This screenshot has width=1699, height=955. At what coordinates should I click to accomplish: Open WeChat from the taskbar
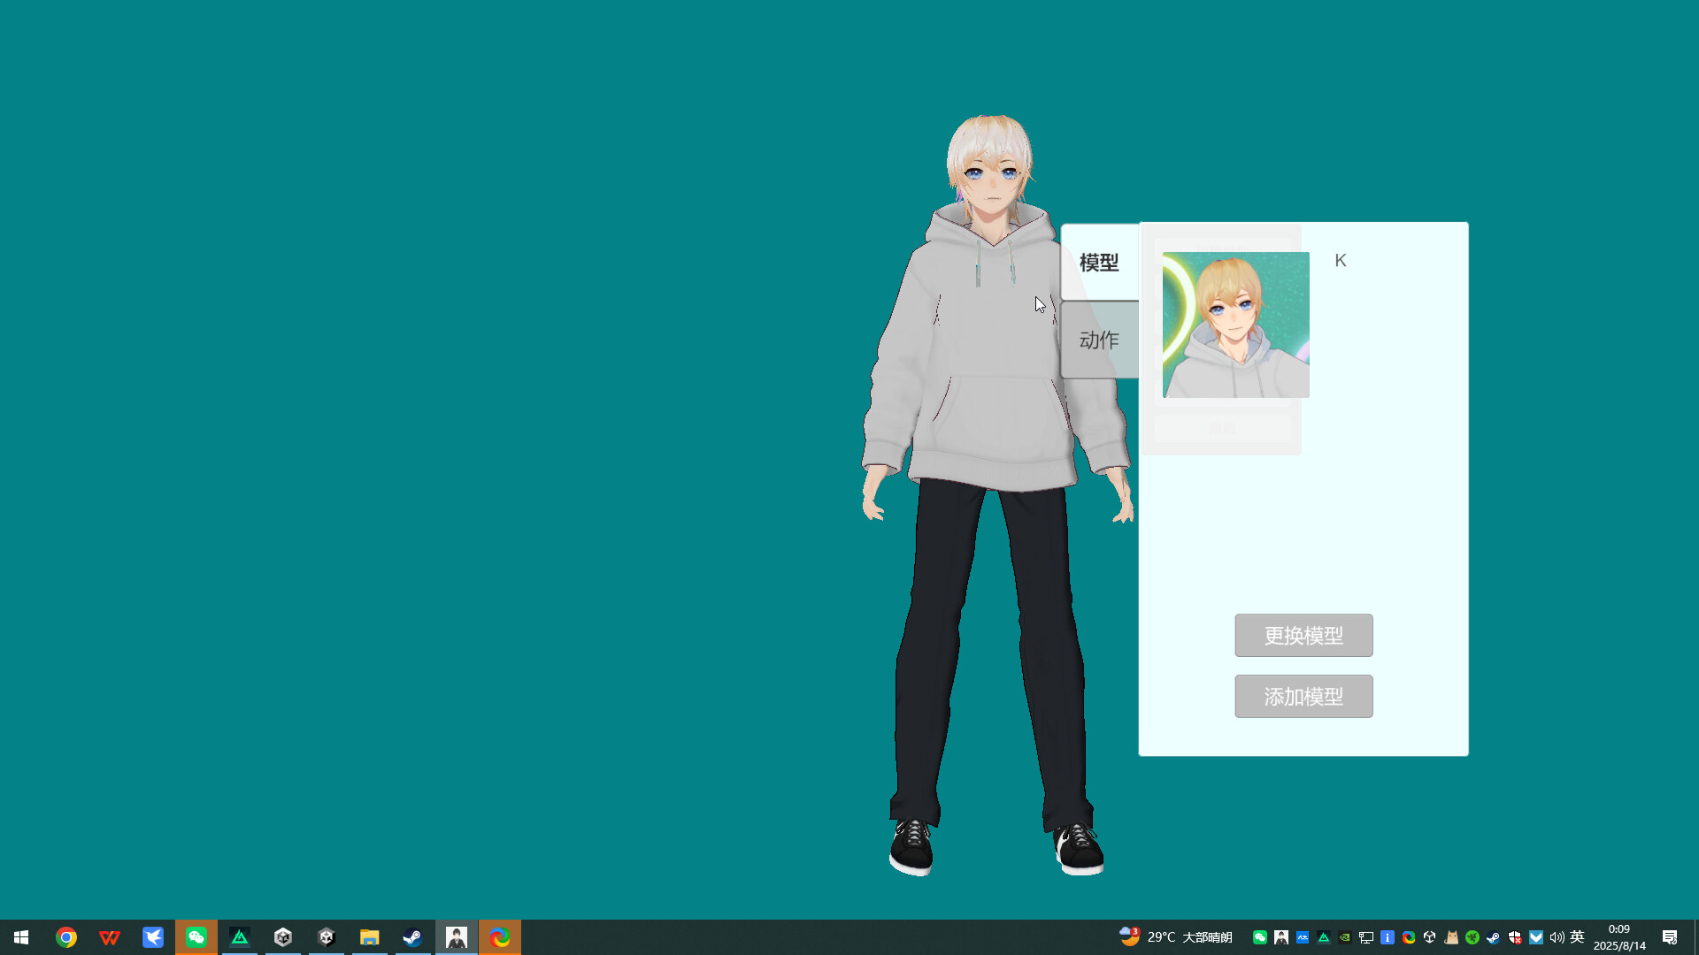196,936
